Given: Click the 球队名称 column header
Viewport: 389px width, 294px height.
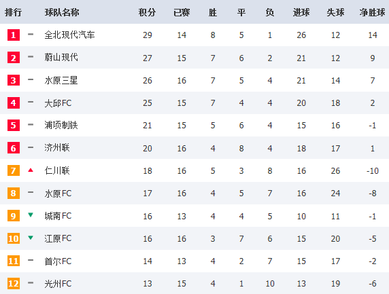Looking at the screenshot, I should pos(62,12).
